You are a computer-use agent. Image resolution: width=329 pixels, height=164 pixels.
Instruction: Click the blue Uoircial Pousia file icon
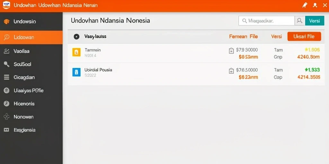coord(76,72)
